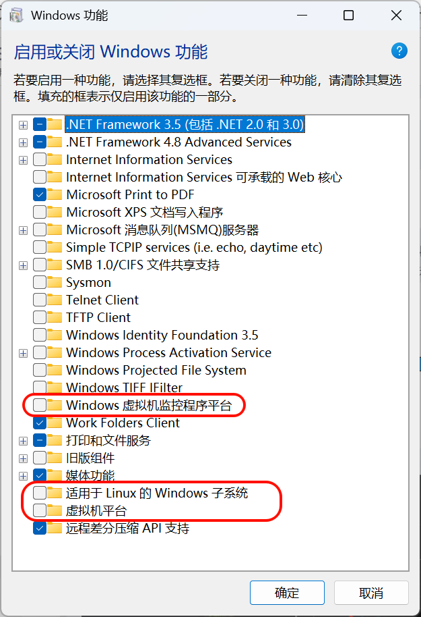Select Windows TIFF IFilter row label

click(125, 387)
